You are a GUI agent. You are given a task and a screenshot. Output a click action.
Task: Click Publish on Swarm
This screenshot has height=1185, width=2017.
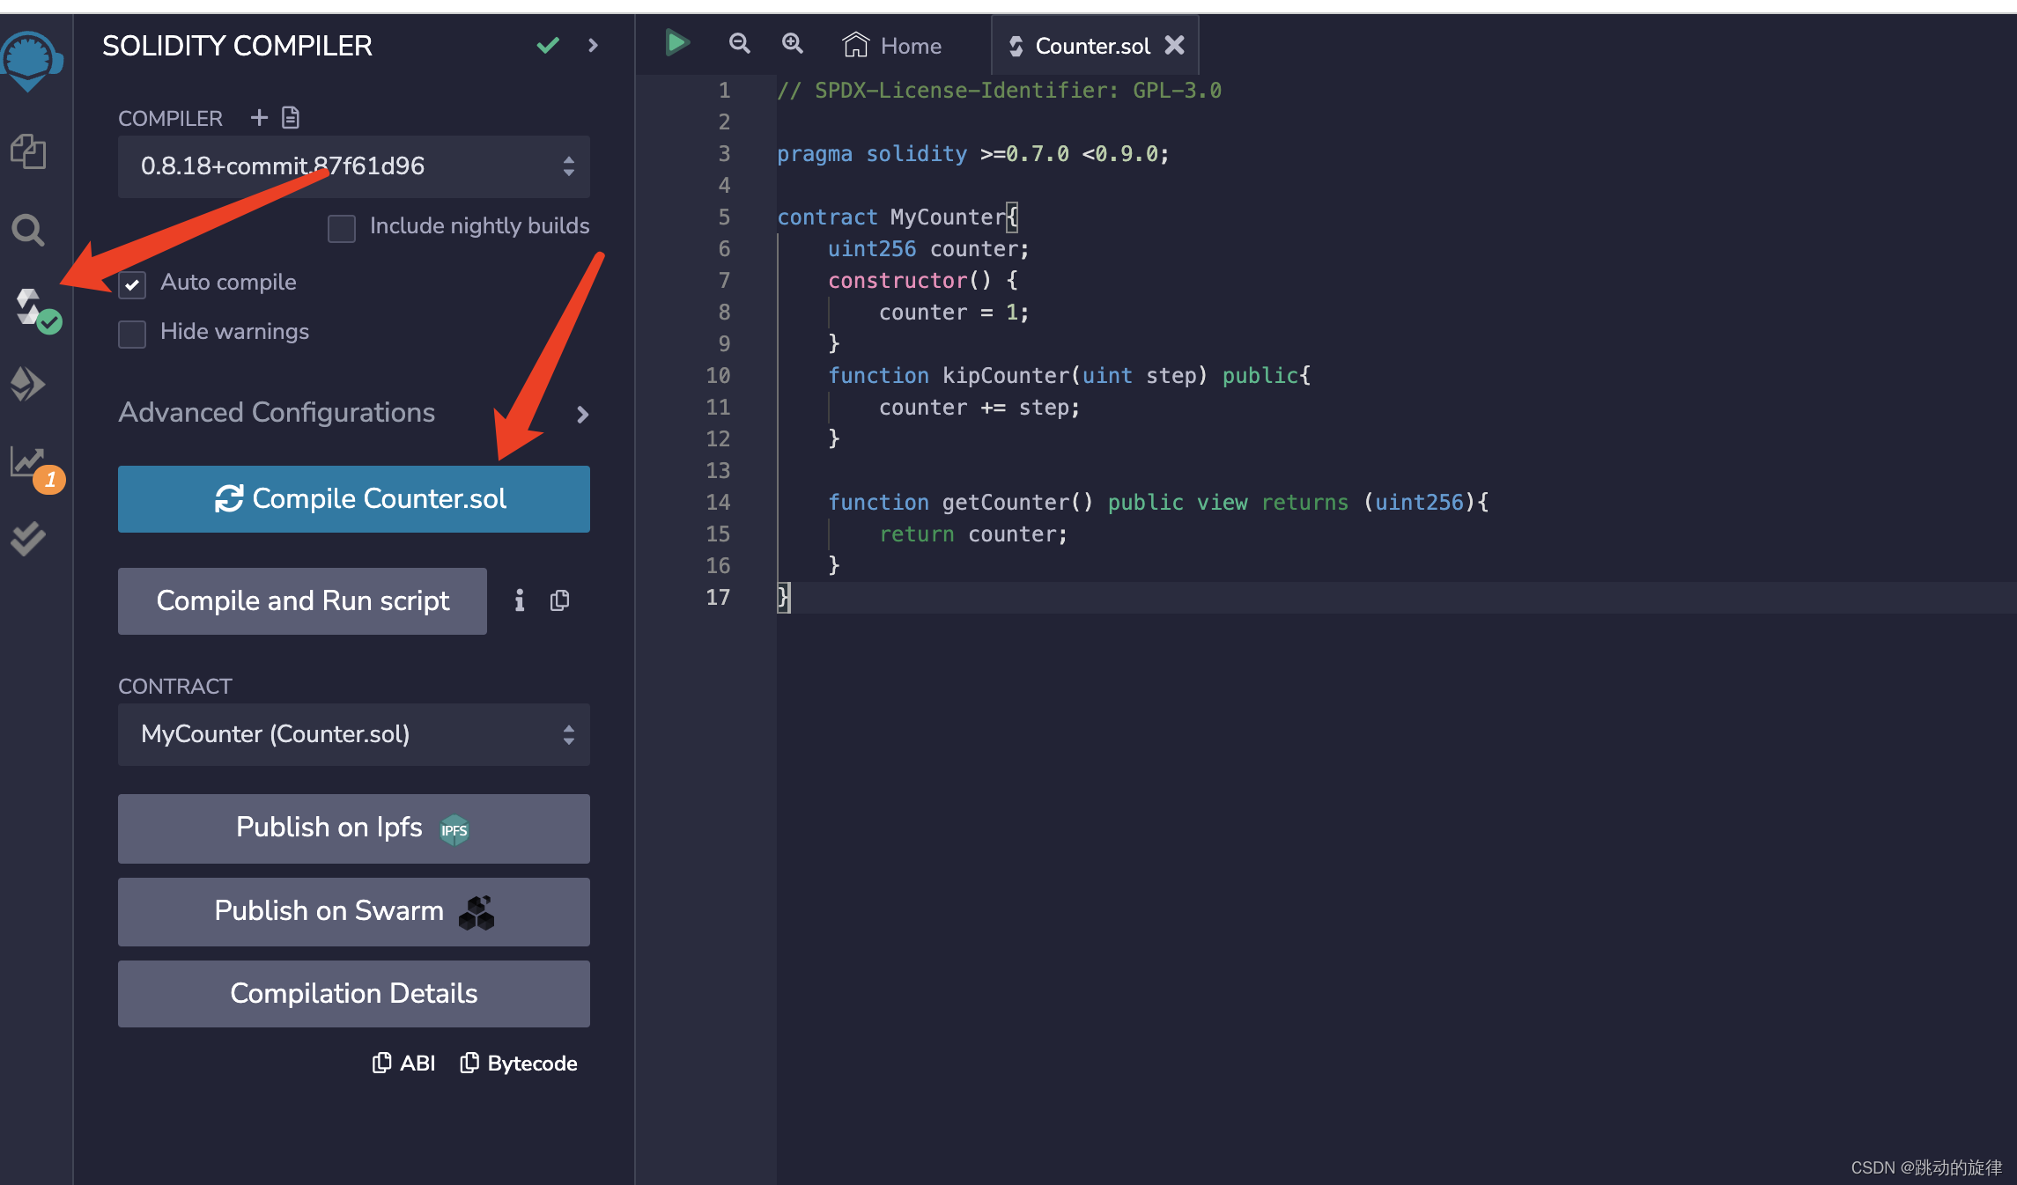click(x=352, y=911)
